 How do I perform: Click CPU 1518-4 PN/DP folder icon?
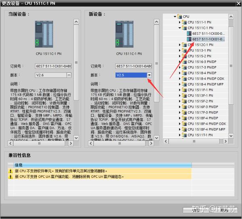(x=184, y=73)
